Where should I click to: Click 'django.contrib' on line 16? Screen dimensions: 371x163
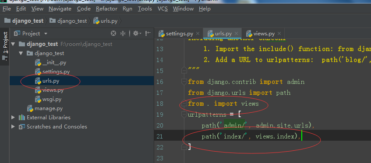pyautogui.click(x=231, y=82)
